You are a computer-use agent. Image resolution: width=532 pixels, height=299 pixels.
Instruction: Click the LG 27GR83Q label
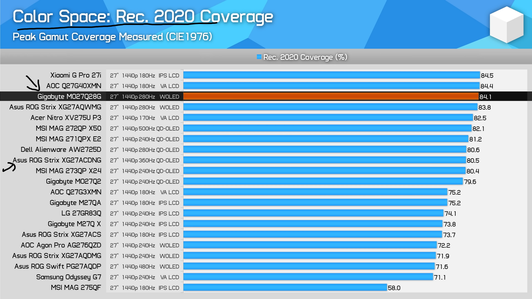[81, 213]
